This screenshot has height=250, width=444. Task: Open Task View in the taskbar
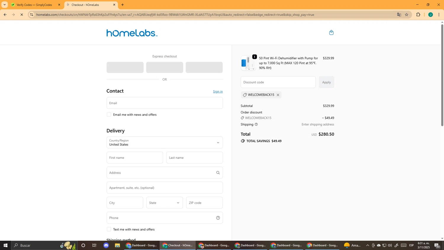tap(94, 245)
